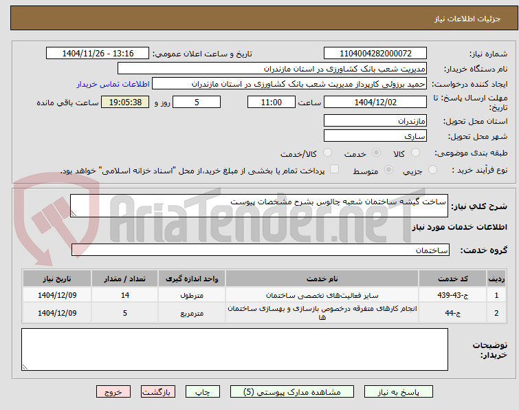Click the واحد اندازه گیری column header
The height and width of the screenshot is (410, 519).
[x=192, y=279]
